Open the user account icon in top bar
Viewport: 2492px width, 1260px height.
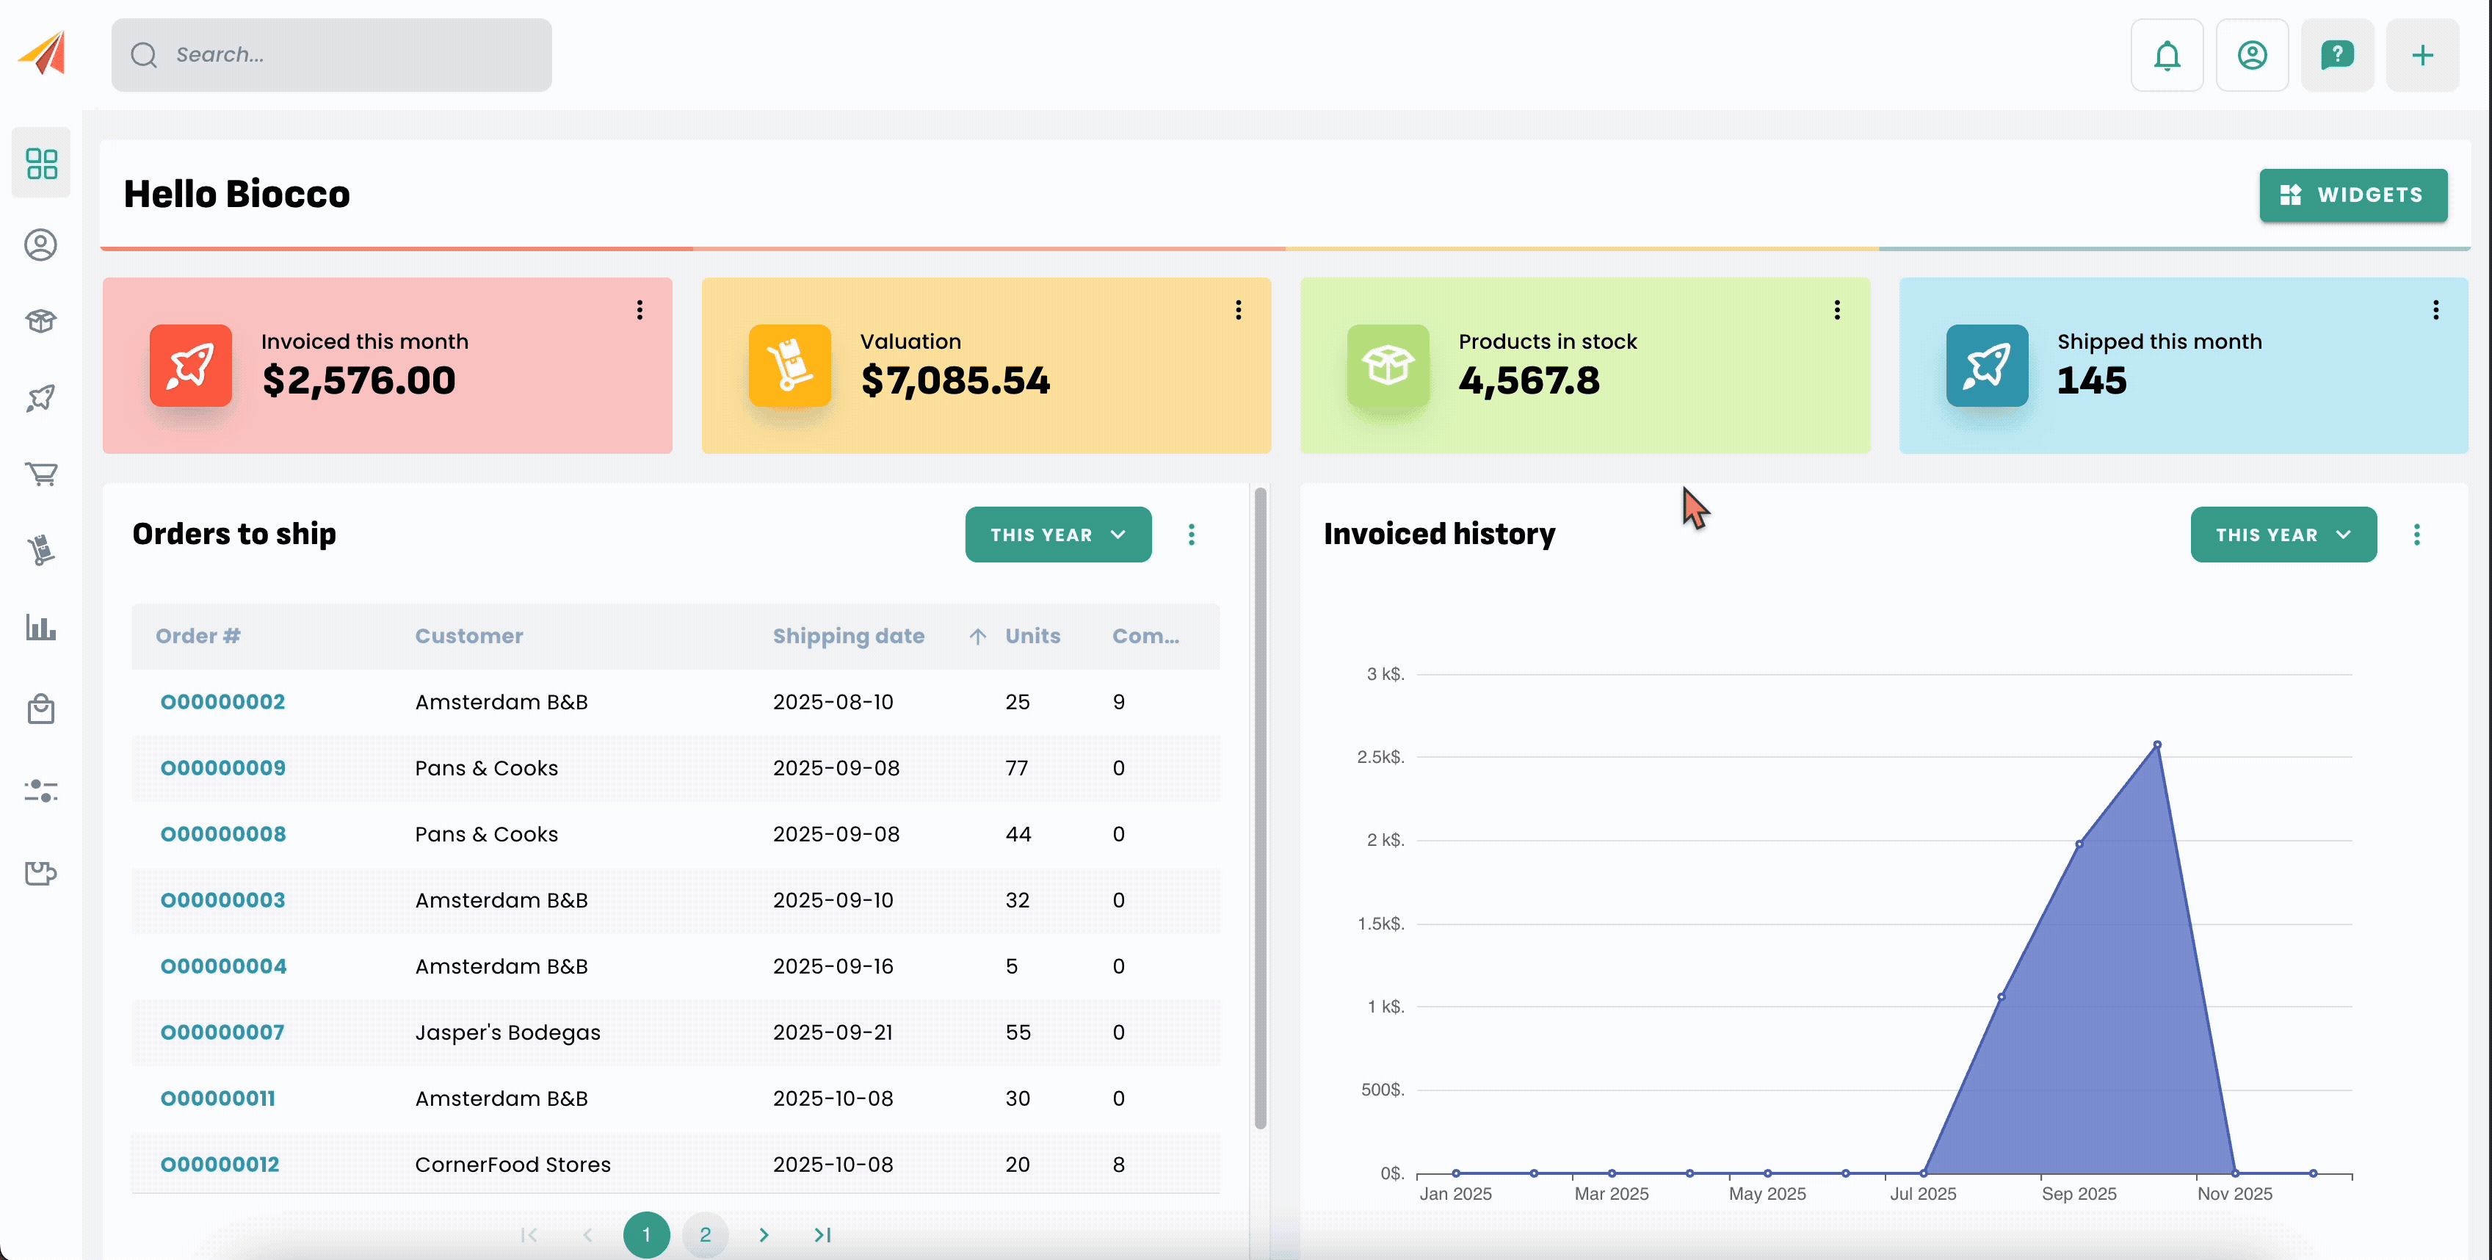point(2251,55)
